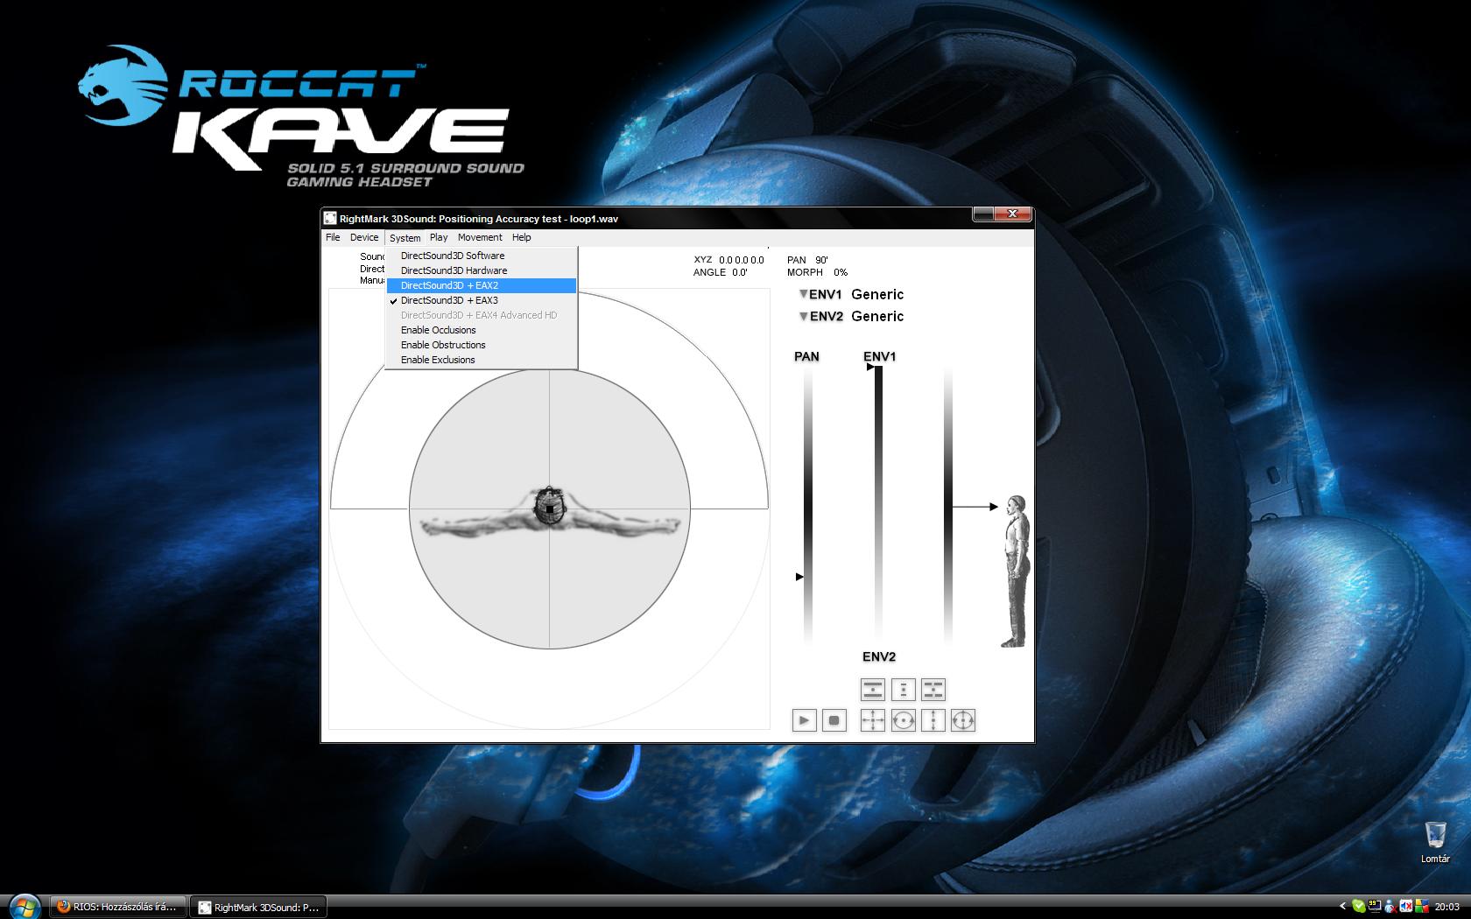Viewport: 1471px width, 919px height.
Task: Open the Recycle Bin Lomtár desktop icon
Action: click(x=1435, y=842)
